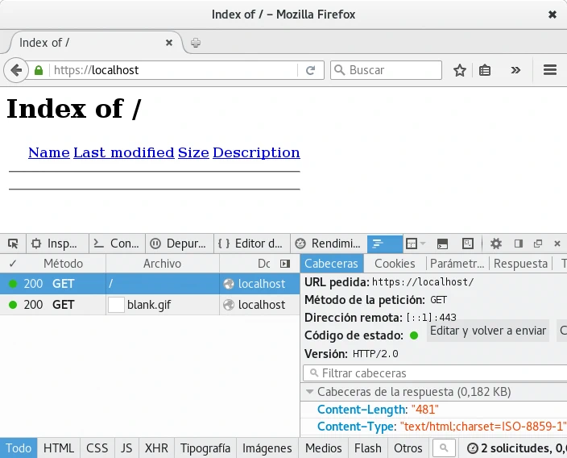Click the Last modified column link
Image resolution: width=567 pixels, height=458 pixels.
click(x=124, y=152)
